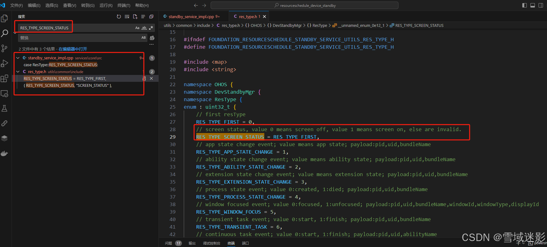
Task: Click the layered stack icon in activity bar
Action: (4, 138)
